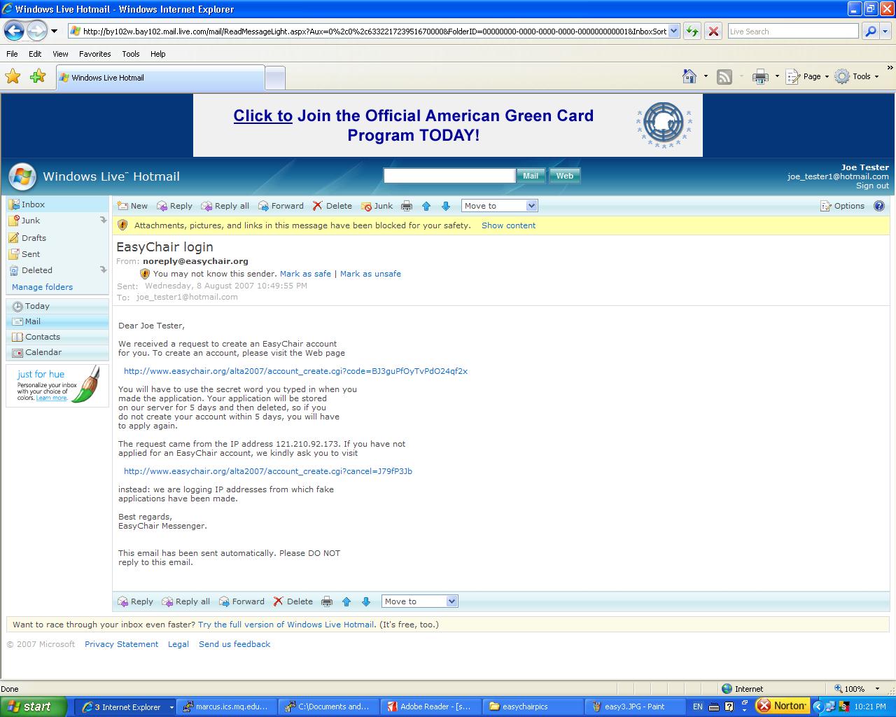Open the EasyChair account creation link
The height and width of the screenshot is (717, 896).
click(x=295, y=371)
